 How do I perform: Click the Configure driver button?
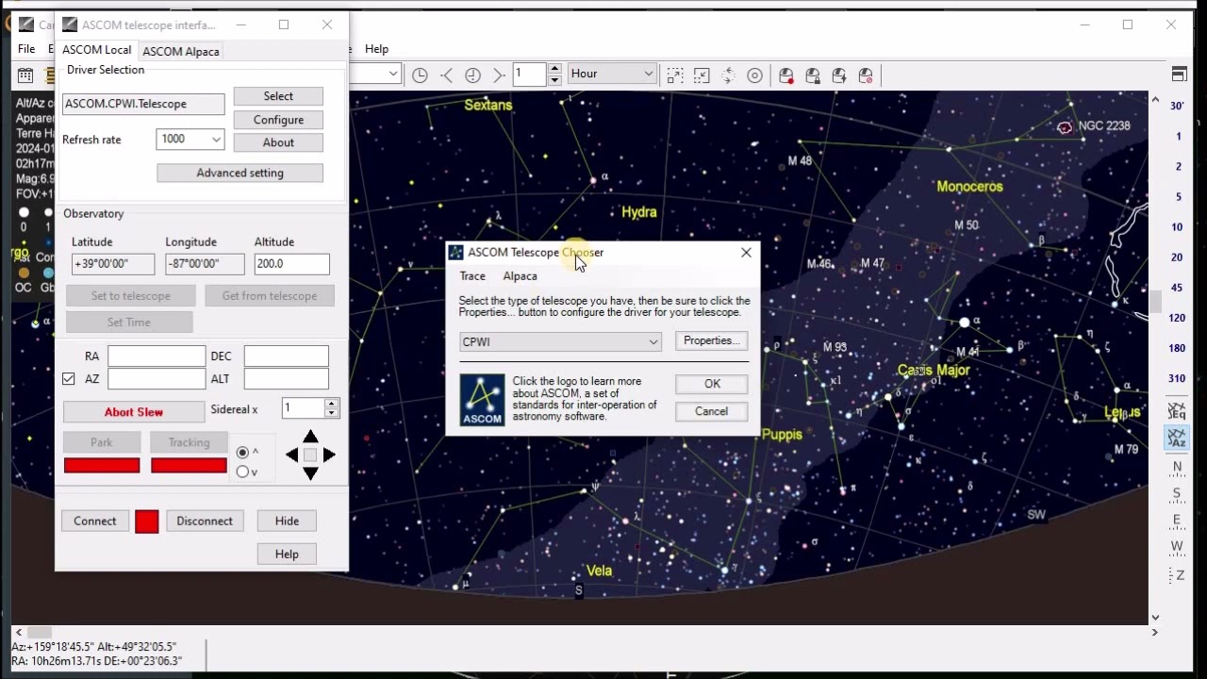coord(278,120)
